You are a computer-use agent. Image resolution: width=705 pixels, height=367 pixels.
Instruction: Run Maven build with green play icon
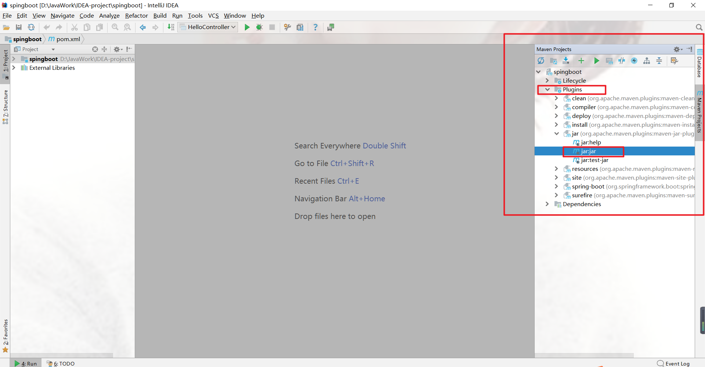(x=597, y=61)
